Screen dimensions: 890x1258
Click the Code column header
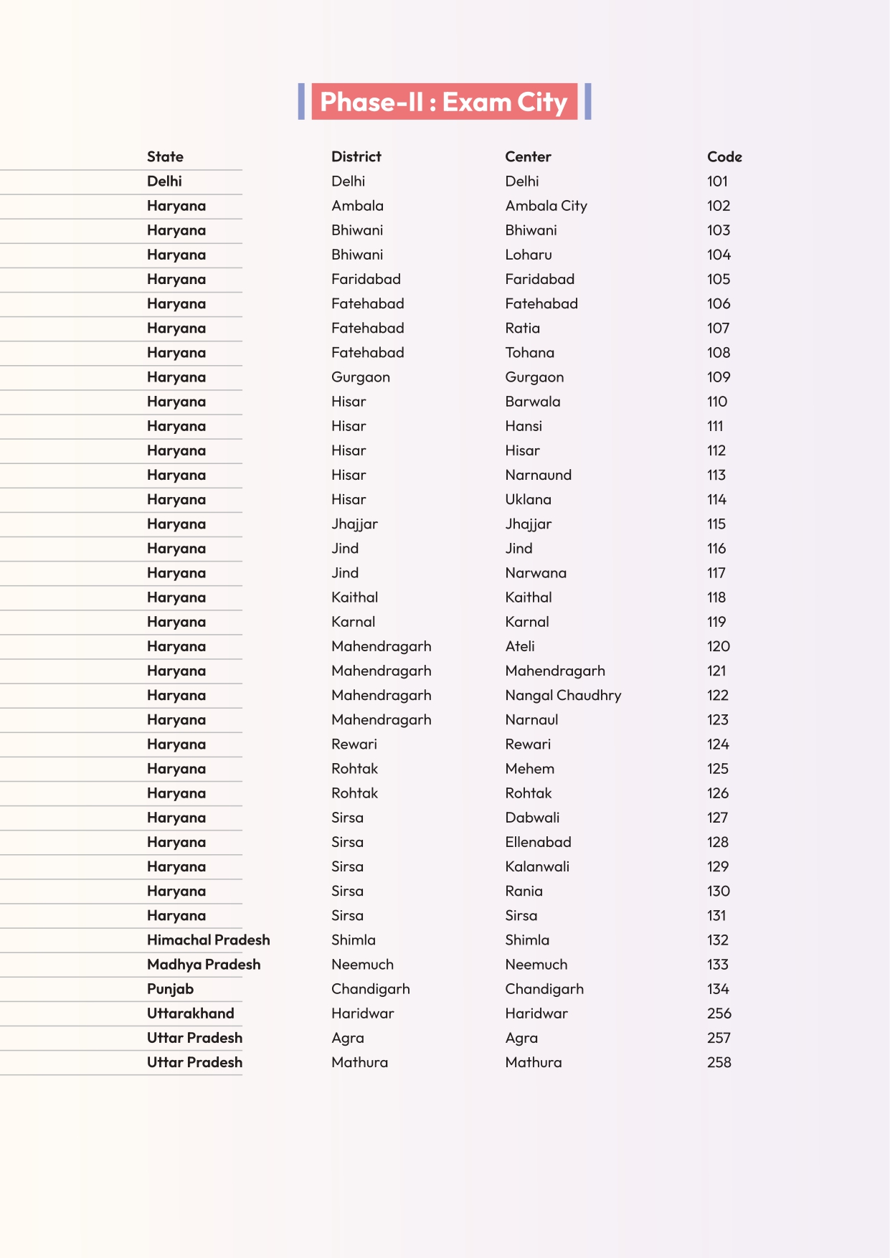[x=724, y=157]
